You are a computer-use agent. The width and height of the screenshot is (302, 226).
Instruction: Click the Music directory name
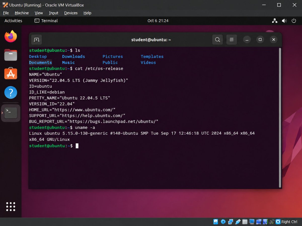68,63
